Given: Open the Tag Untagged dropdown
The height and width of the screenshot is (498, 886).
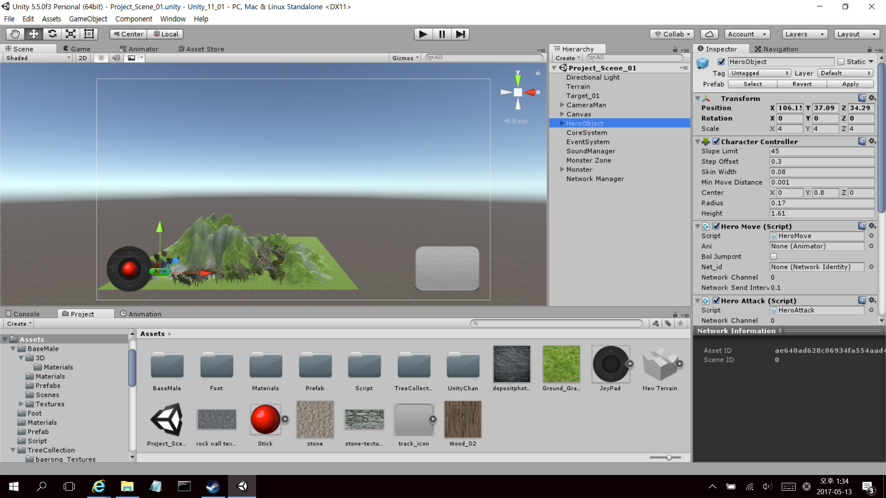Looking at the screenshot, I should [x=760, y=73].
